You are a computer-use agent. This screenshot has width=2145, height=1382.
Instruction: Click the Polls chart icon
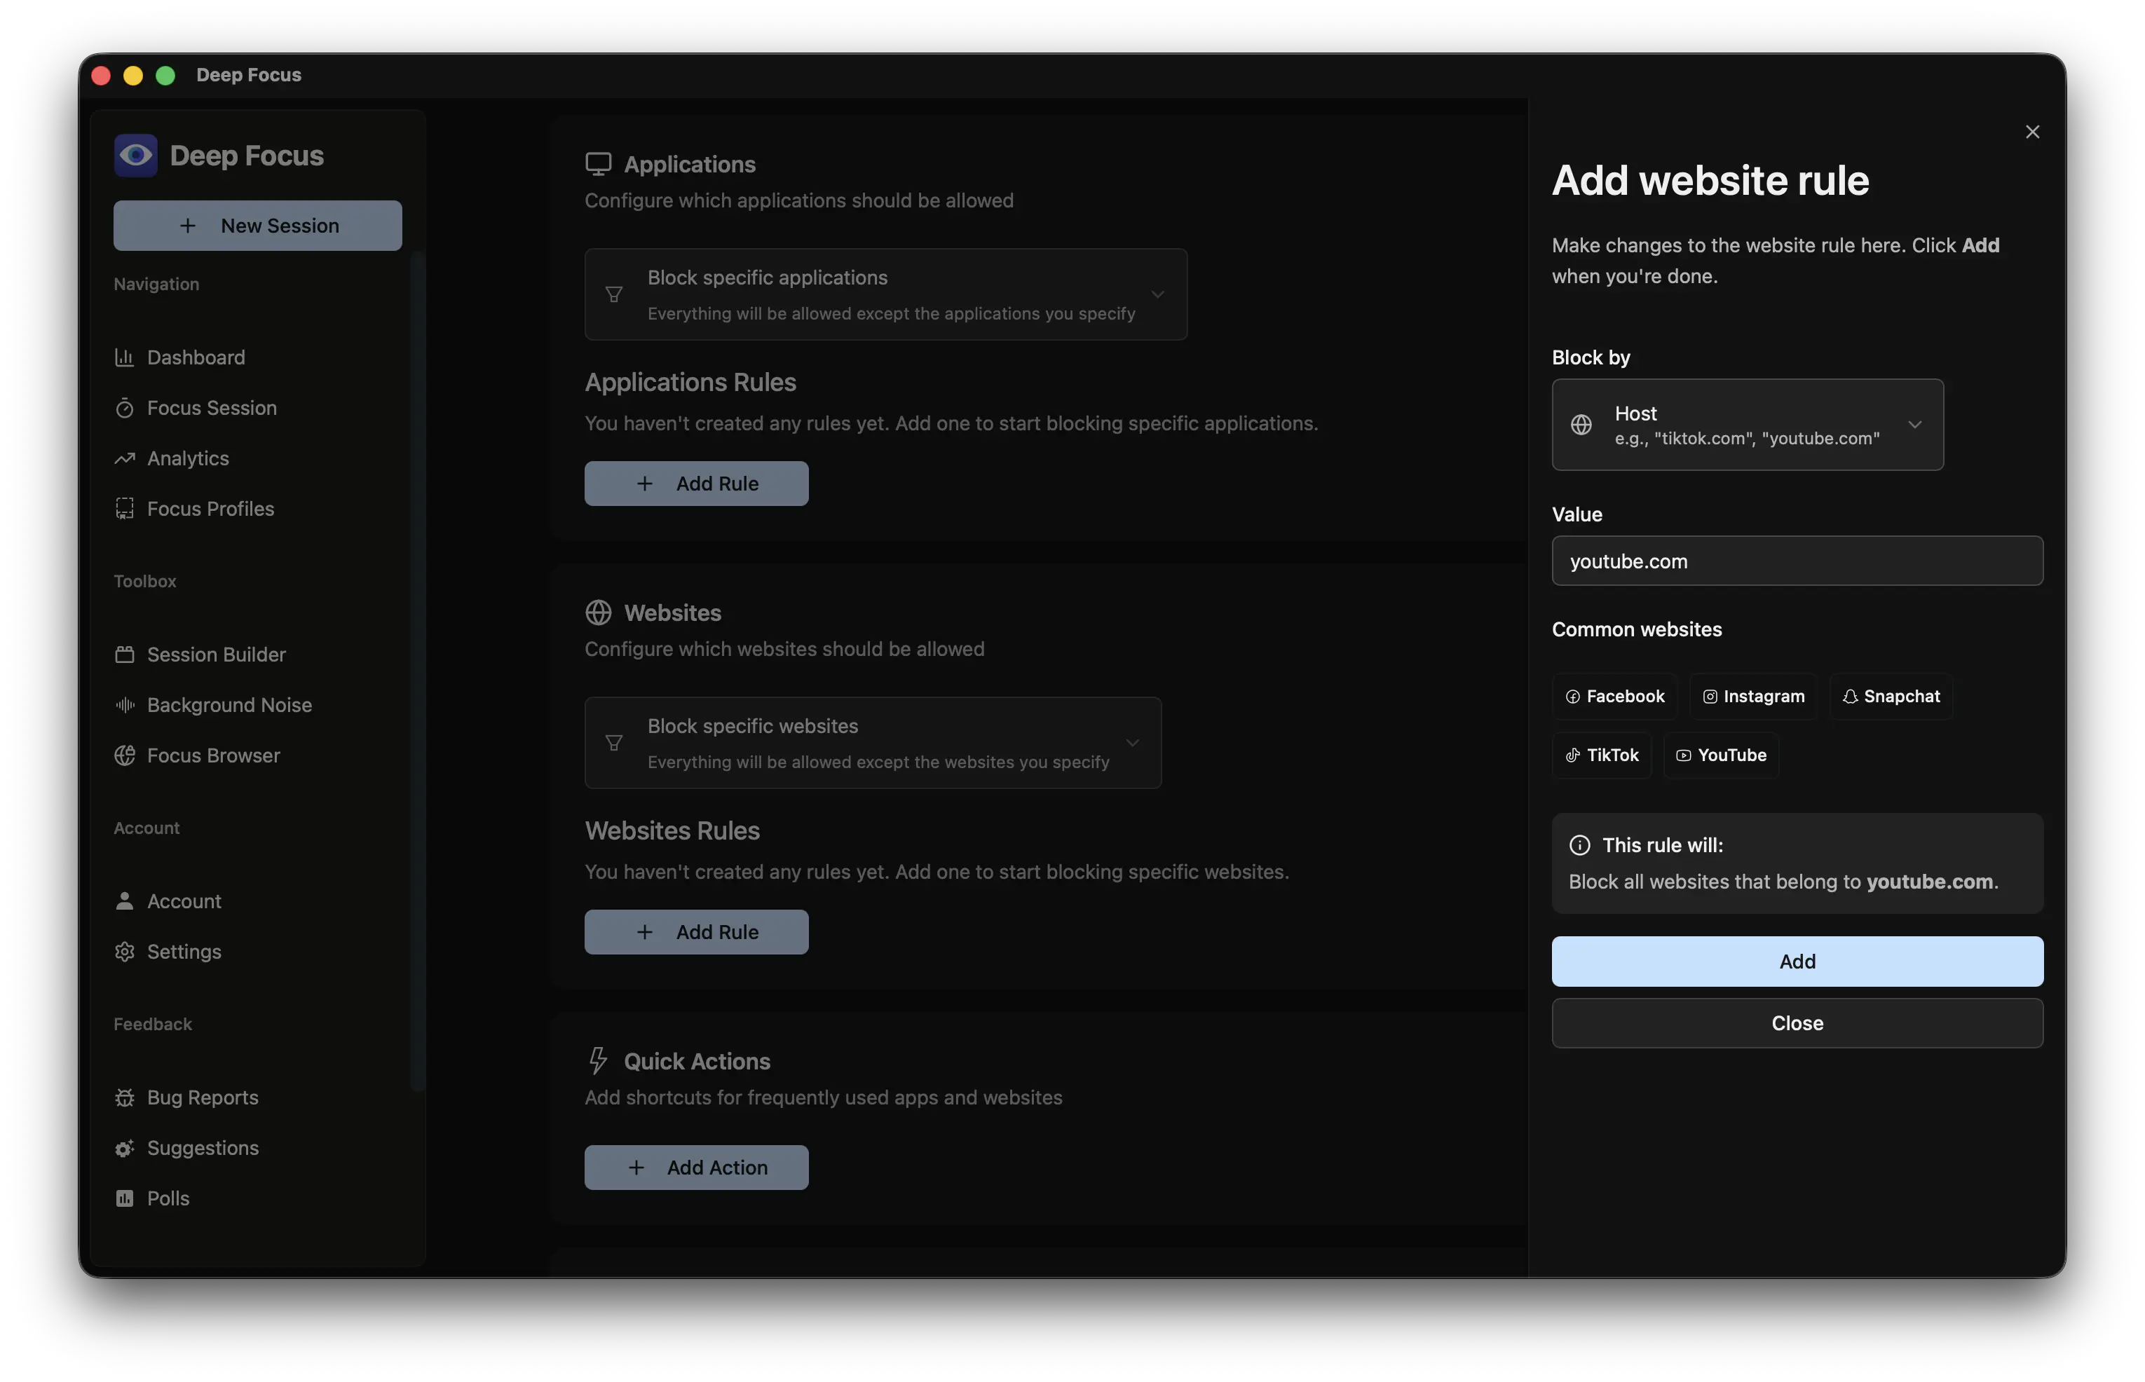pos(125,1198)
